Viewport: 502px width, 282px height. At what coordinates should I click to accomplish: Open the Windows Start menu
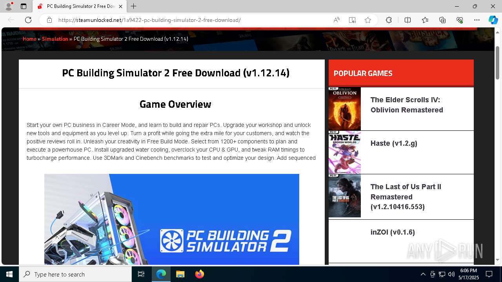[9, 274]
